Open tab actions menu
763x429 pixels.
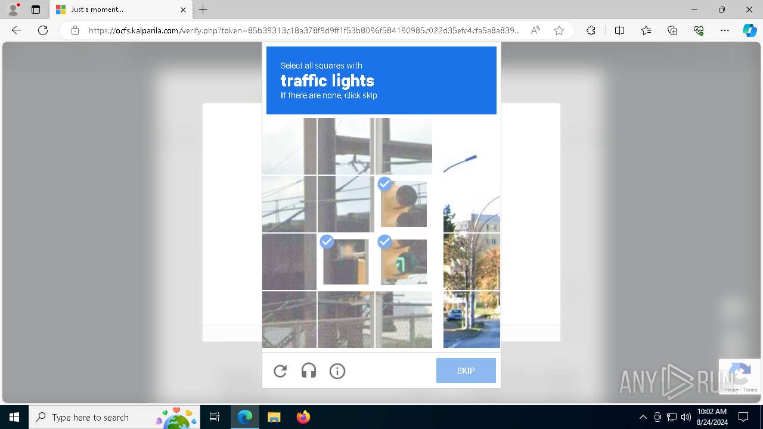(x=36, y=10)
